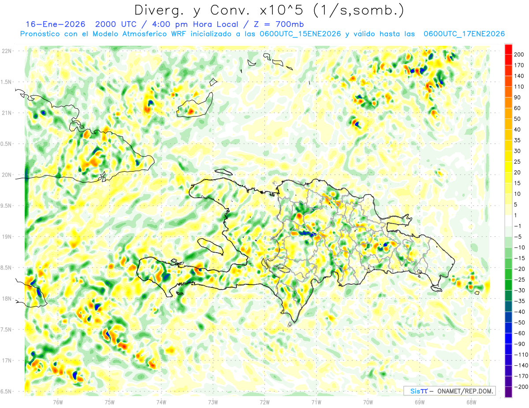This screenshot has width=529, height=408.
Task: Click the red swatch above 200 on color scale
Action: coord(508,49)
